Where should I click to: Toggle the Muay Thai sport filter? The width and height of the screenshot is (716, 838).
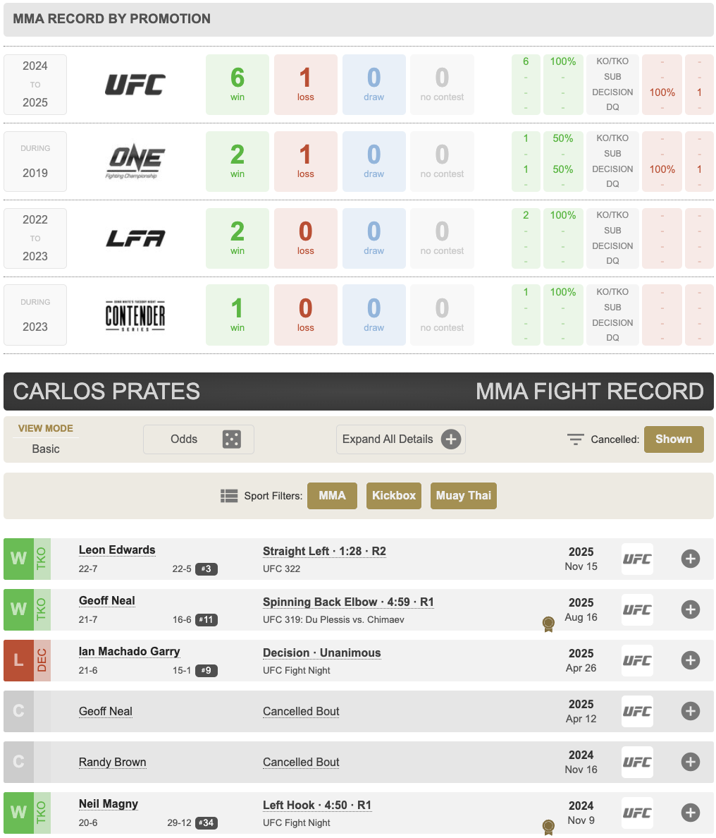[463, 496]
